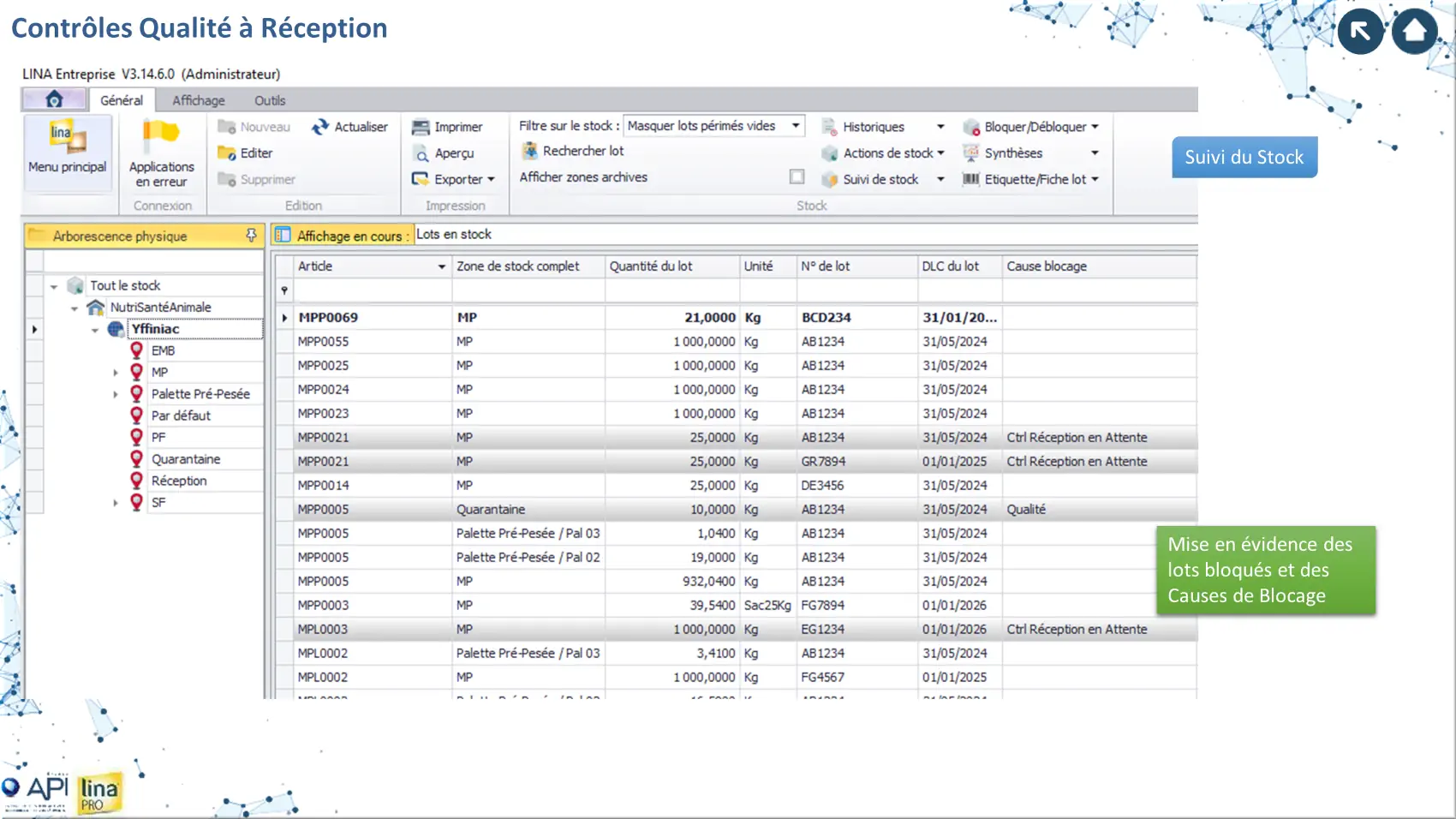Select Quarantaine zone in the tree

pos(186,459)
